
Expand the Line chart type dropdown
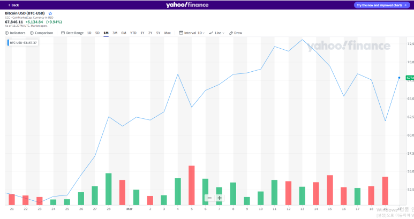click(216, 33)
